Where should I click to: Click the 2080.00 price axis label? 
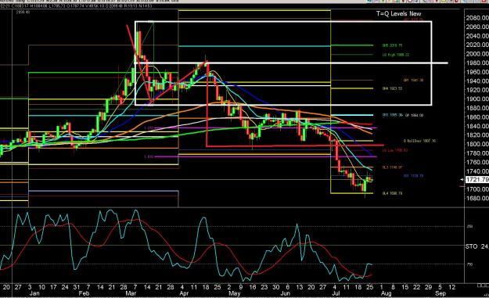(x=477, y=18)
